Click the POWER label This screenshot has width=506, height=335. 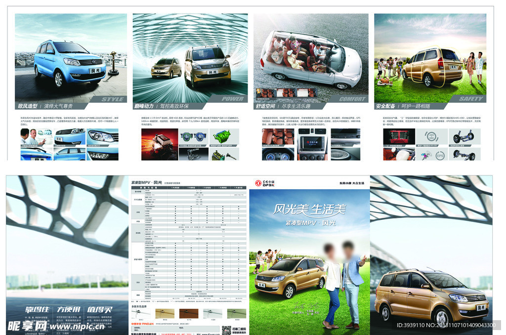232,99
